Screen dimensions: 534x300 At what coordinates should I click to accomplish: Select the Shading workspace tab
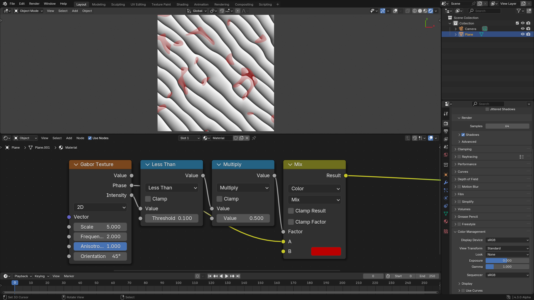(x=182, y=4)
